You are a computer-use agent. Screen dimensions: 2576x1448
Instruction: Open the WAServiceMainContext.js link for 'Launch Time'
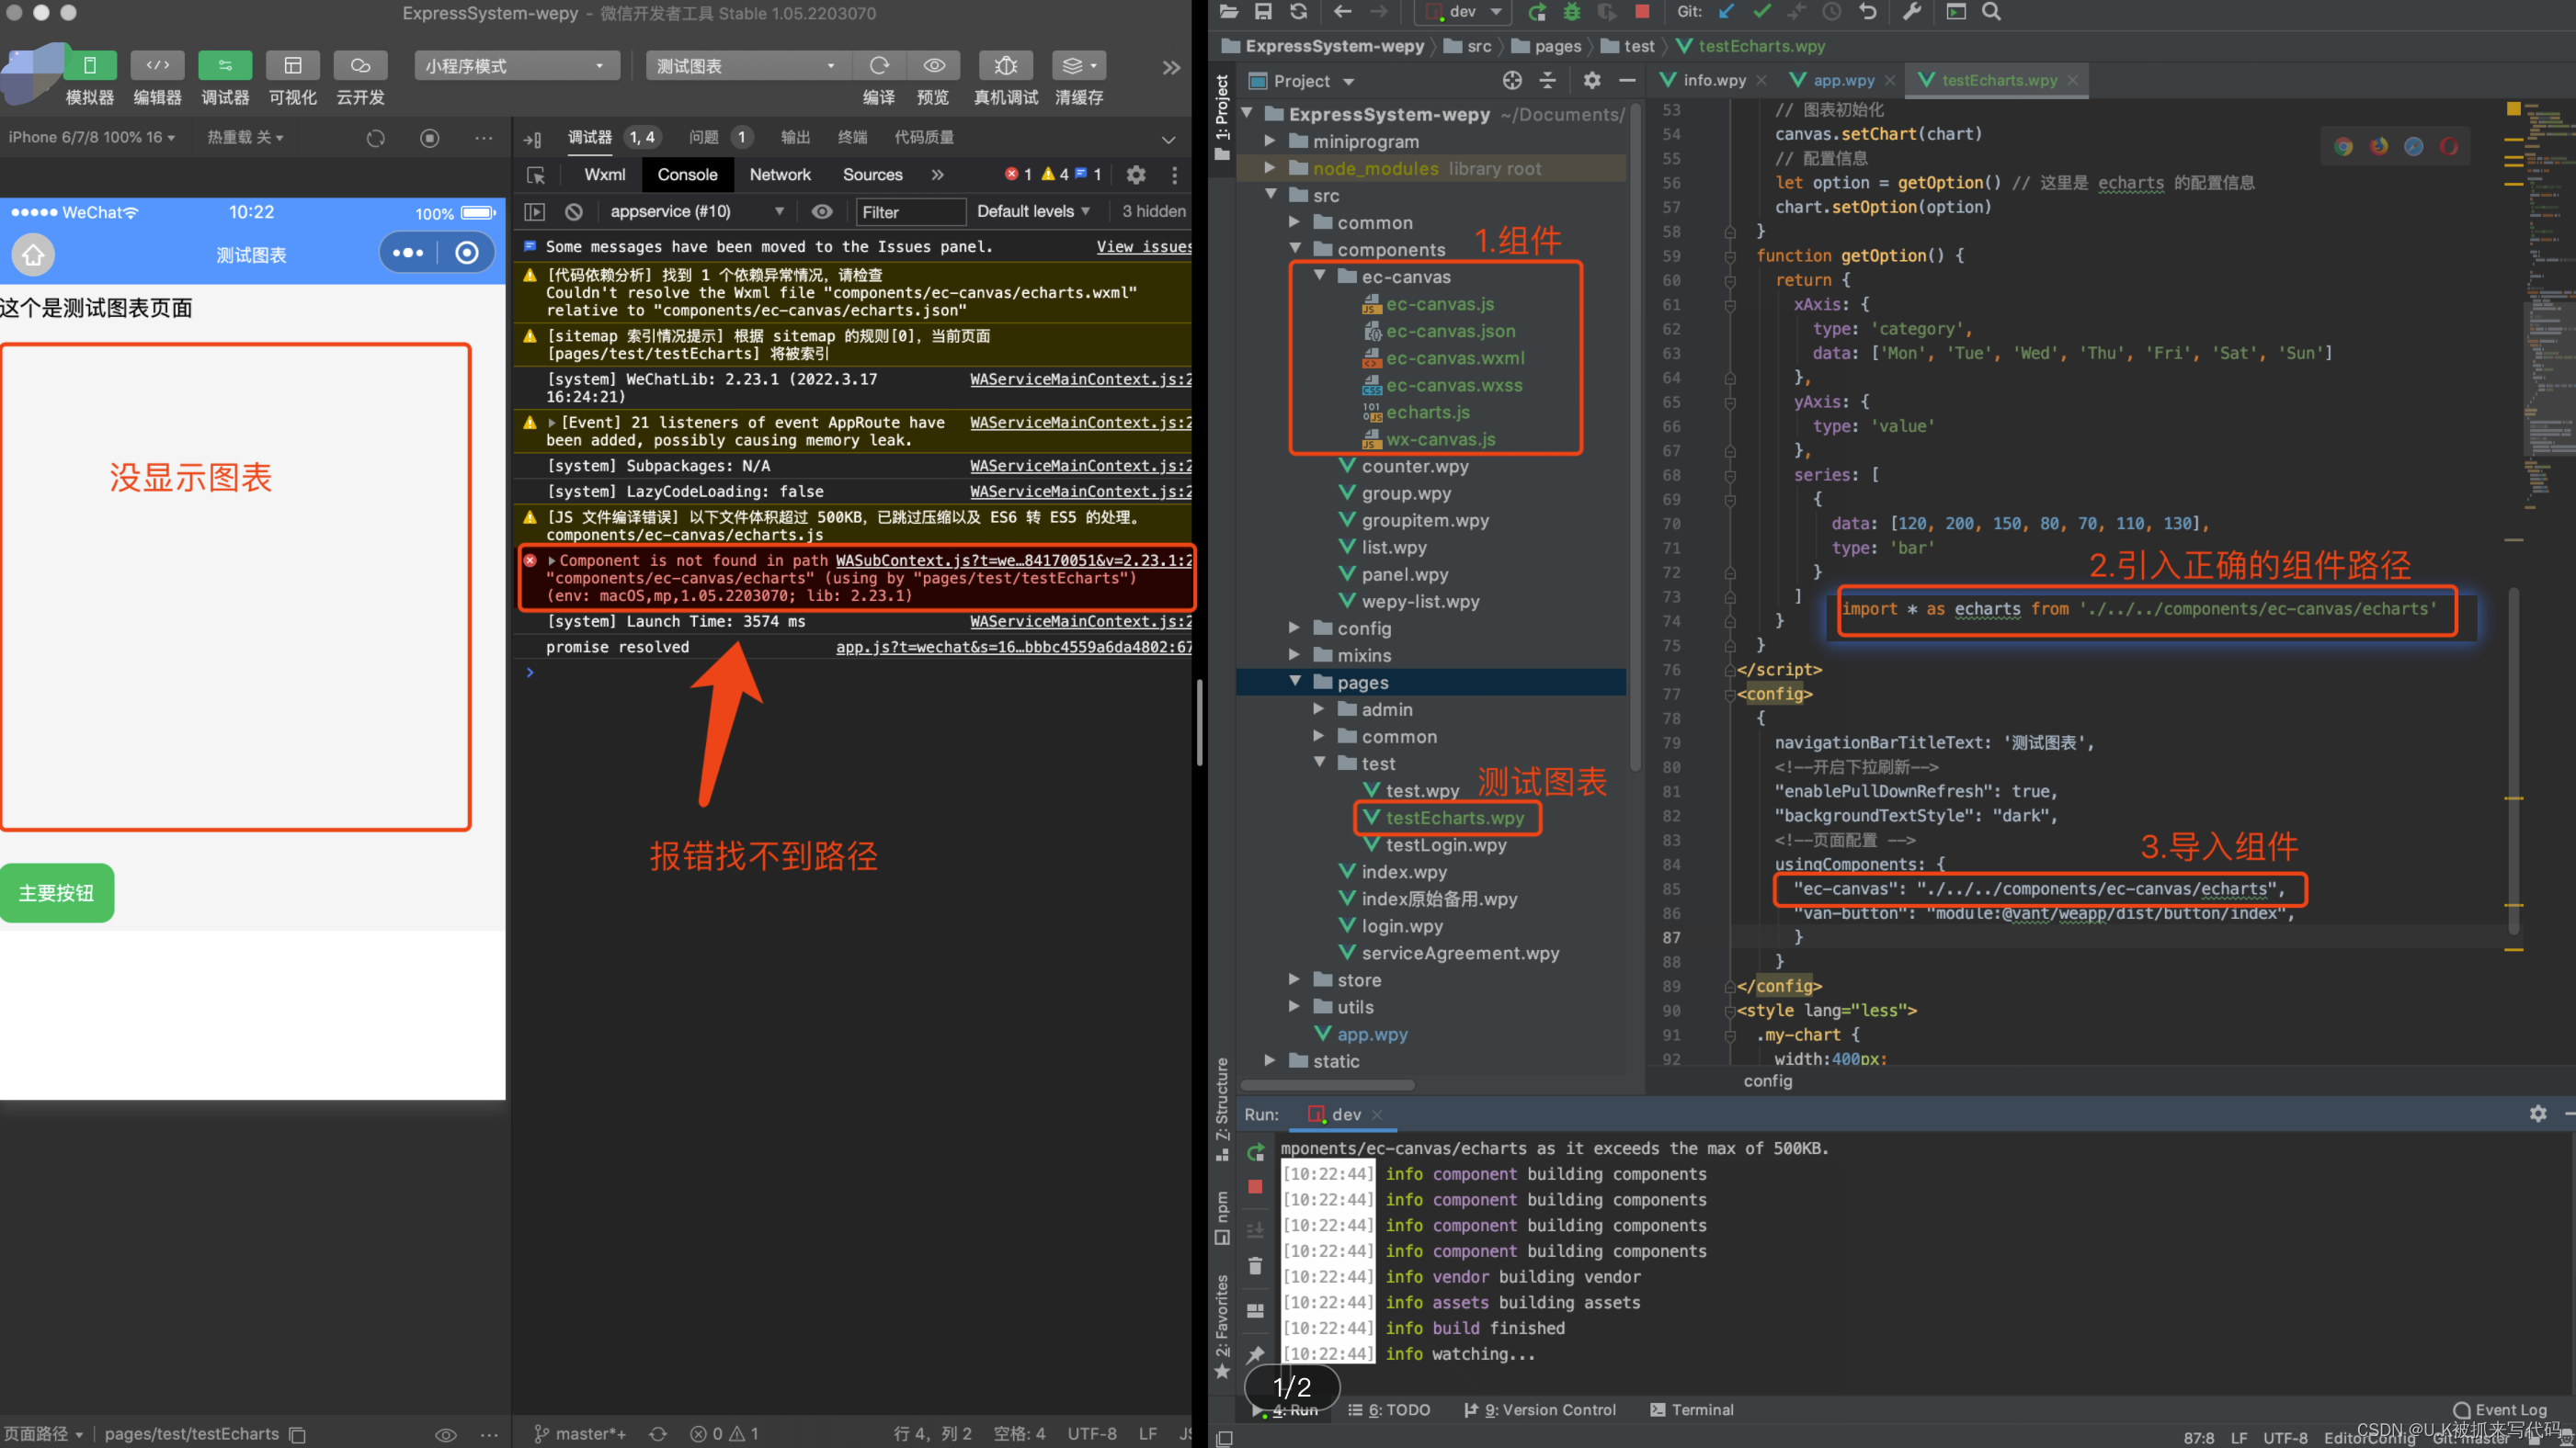(x=1081, y=622)
